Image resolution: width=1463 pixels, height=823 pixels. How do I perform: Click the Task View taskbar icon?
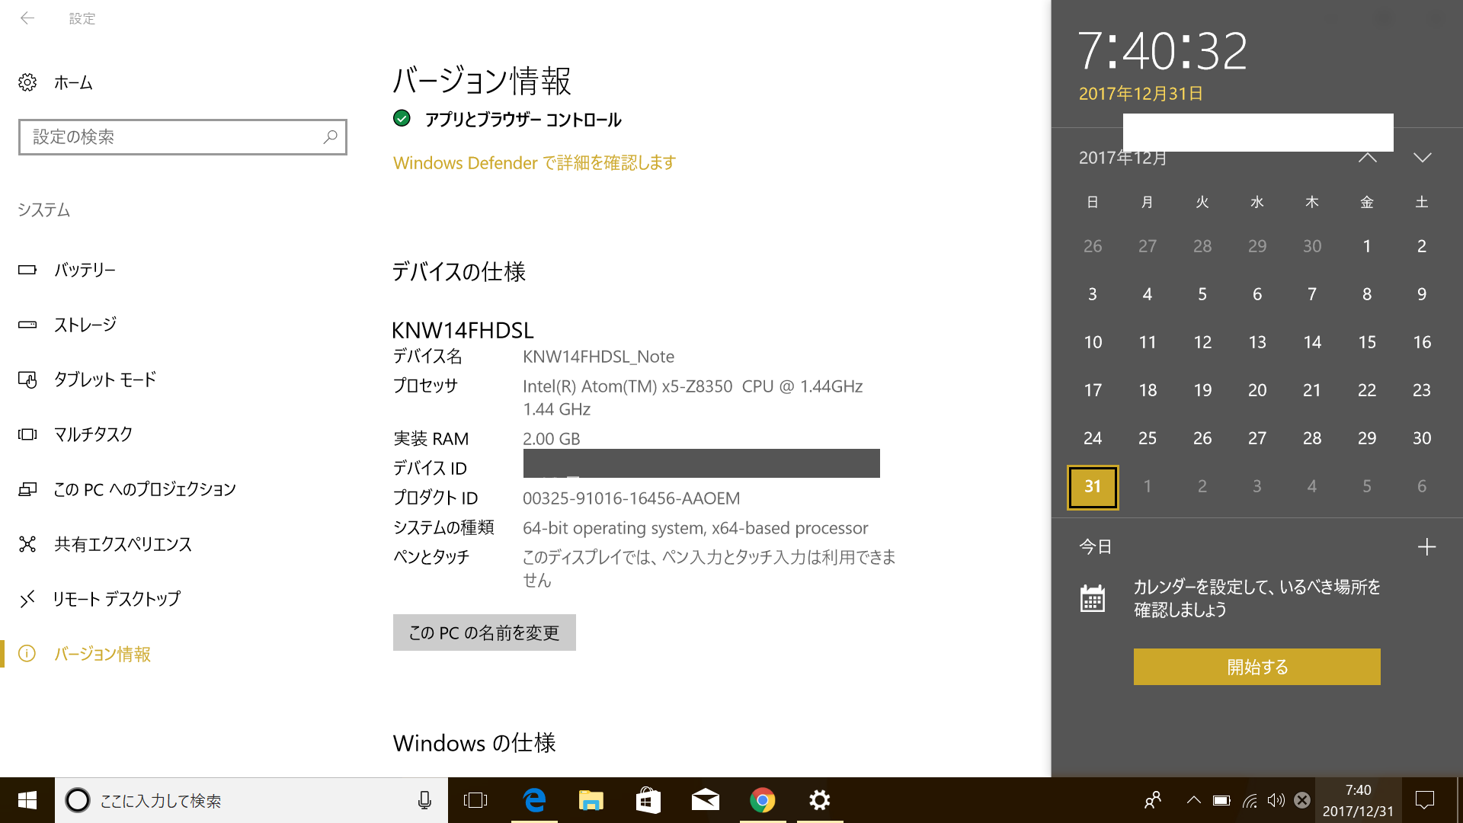[475, 800]
